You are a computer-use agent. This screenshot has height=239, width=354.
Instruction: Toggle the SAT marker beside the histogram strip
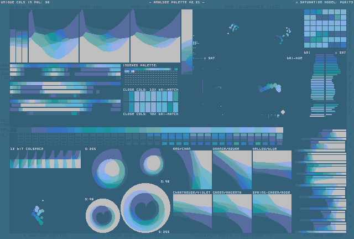tap(209, 58)
